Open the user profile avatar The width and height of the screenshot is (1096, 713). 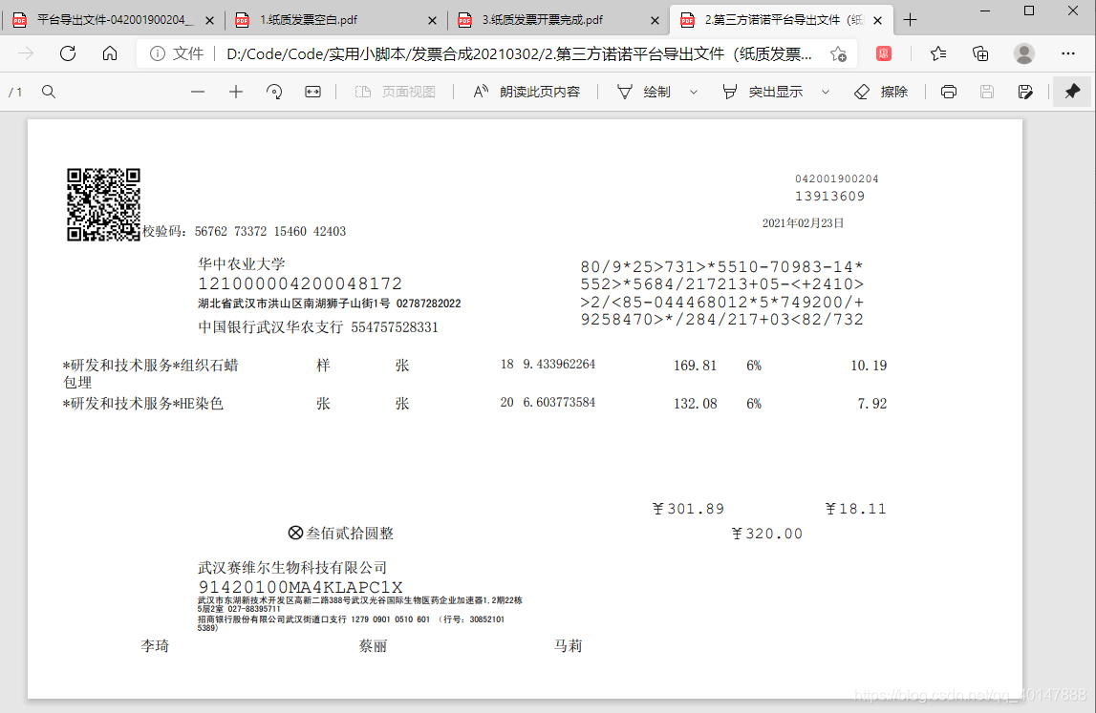tap(1024, 53)
